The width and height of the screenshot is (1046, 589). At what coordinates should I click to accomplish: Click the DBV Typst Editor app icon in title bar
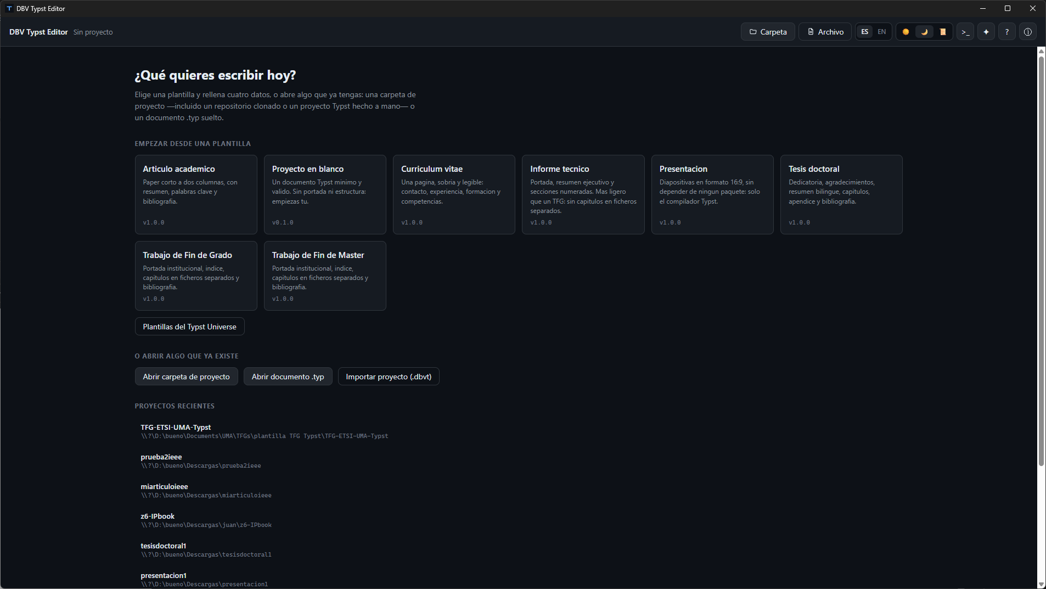click(x=9, y=8)
